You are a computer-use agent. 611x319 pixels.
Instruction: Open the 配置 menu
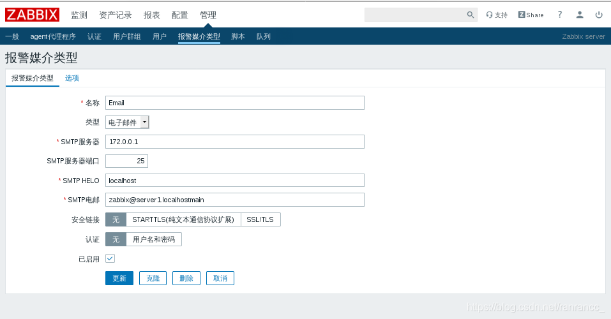[x=179, y=15]
